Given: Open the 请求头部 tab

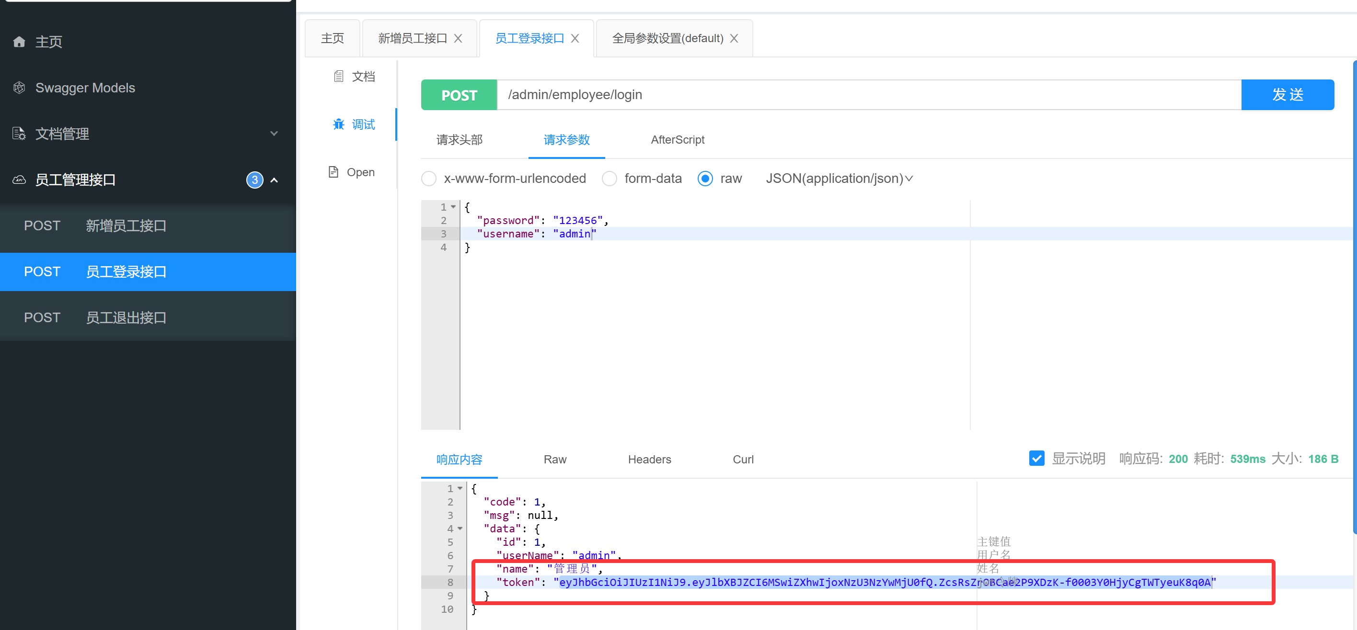Looking at the screenshot, I should (460, 140).
